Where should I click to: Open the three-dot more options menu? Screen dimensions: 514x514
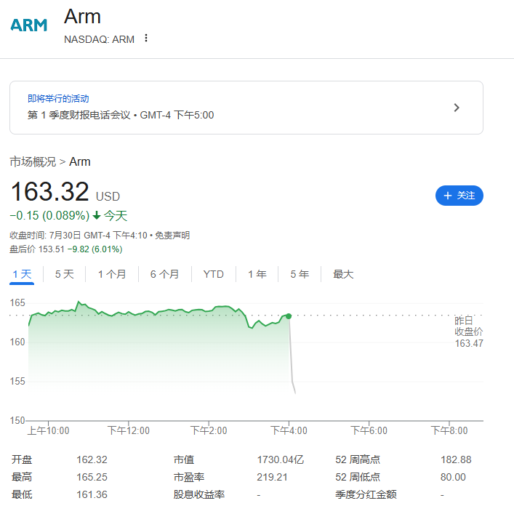pyautogui.click(x=146, y=39)
